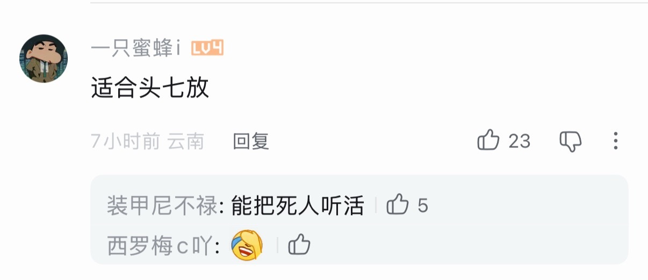Click the timestamp 7小时前
The width and height of the screenshot is (648, 280).
click(x=126, y=142)
